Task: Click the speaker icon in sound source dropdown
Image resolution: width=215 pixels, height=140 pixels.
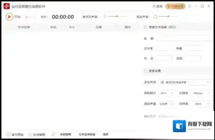Action: pos(162,82)
